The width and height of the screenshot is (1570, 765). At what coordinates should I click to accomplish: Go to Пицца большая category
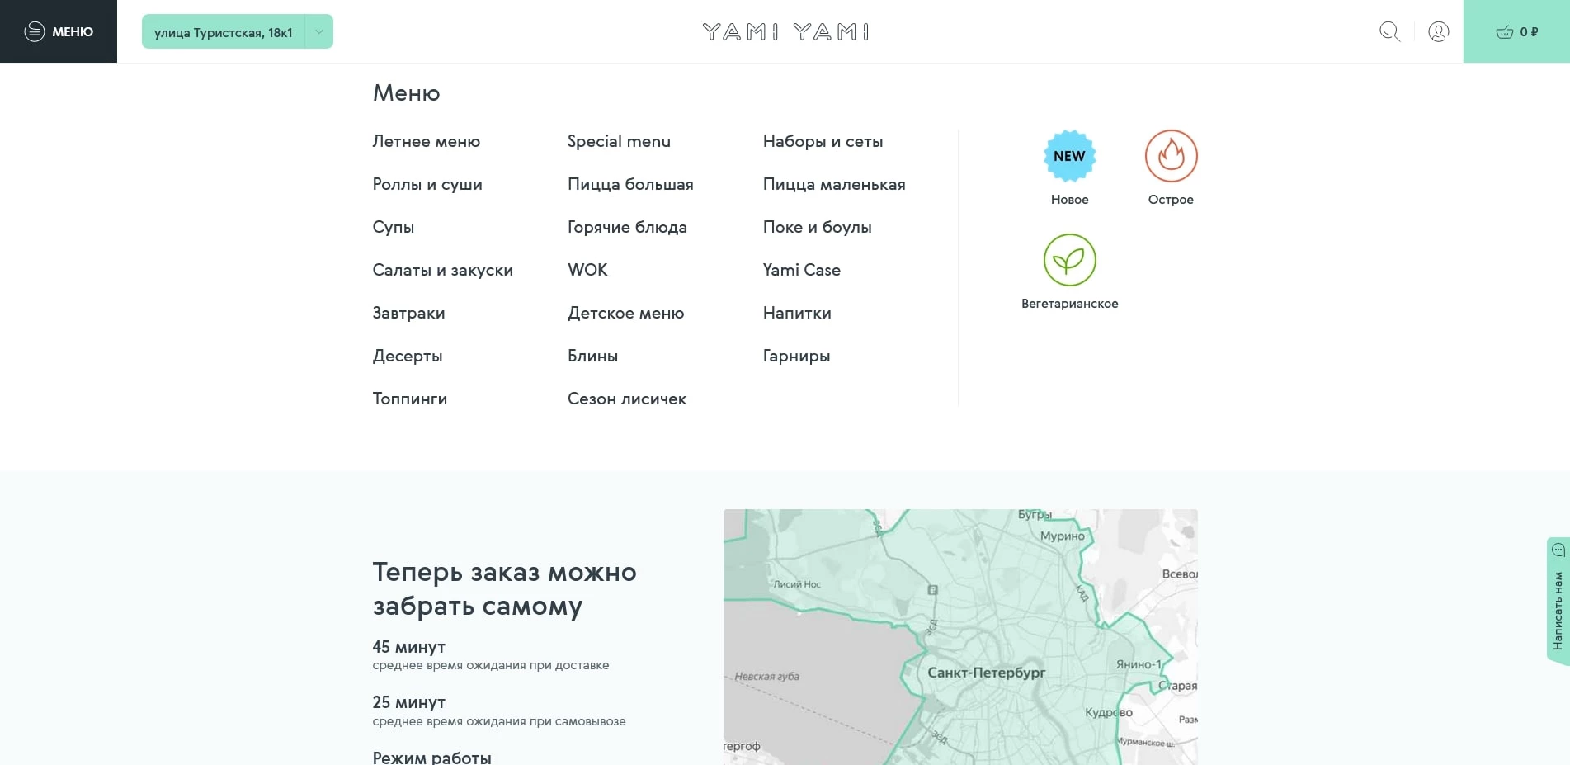(x=630, y=184)
